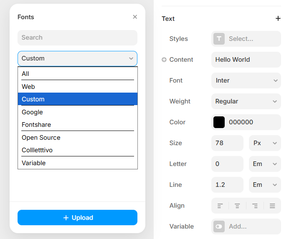Screen dimensions: 289x239
Task: Click the text Styles T icon
Action: (219, 39)
